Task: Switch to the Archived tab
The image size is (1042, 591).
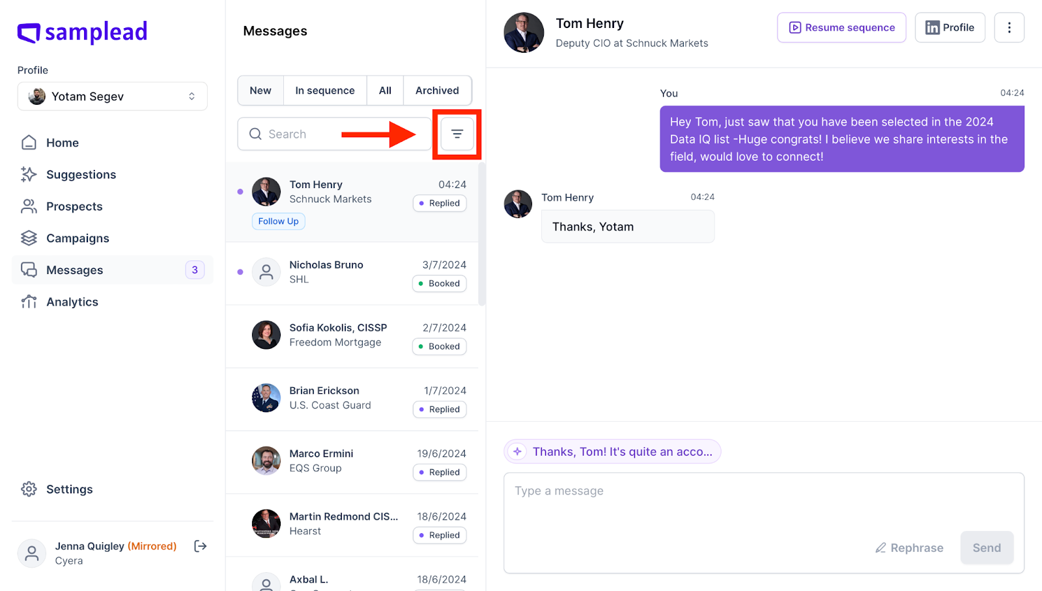Action: coord(437,90)
